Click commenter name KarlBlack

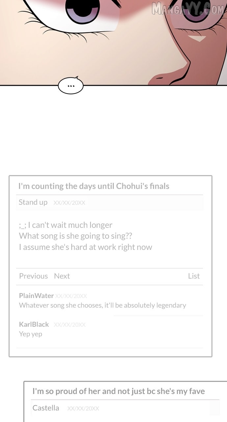[34, 324]
